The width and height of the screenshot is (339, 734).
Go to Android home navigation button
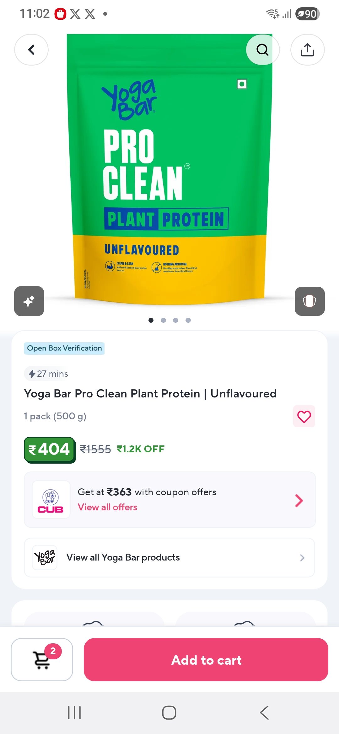(x=169, y=713)
